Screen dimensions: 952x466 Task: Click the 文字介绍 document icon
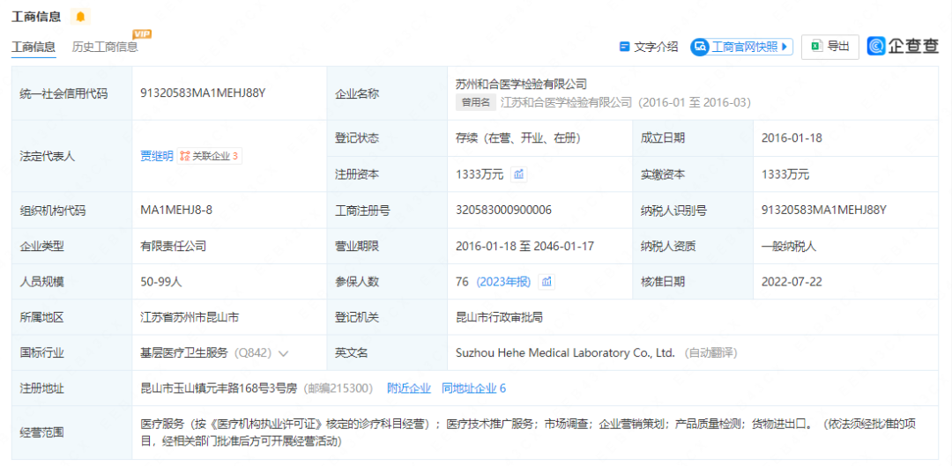coord(624,47)
